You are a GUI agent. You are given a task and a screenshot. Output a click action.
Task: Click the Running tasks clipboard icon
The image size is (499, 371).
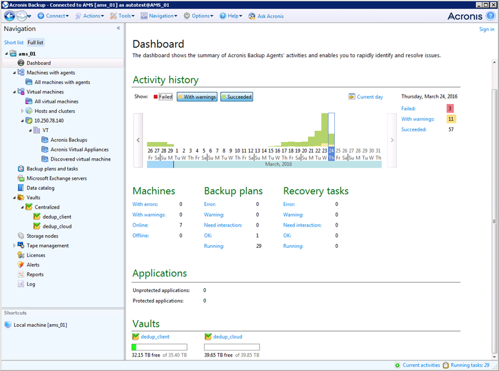pos(446,365)
